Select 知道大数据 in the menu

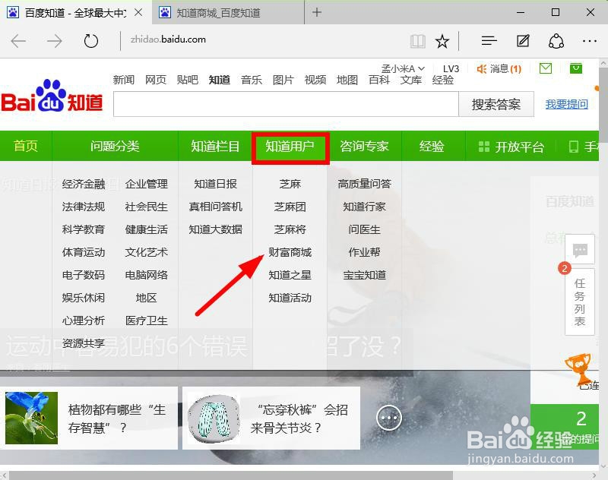[216, 229]
